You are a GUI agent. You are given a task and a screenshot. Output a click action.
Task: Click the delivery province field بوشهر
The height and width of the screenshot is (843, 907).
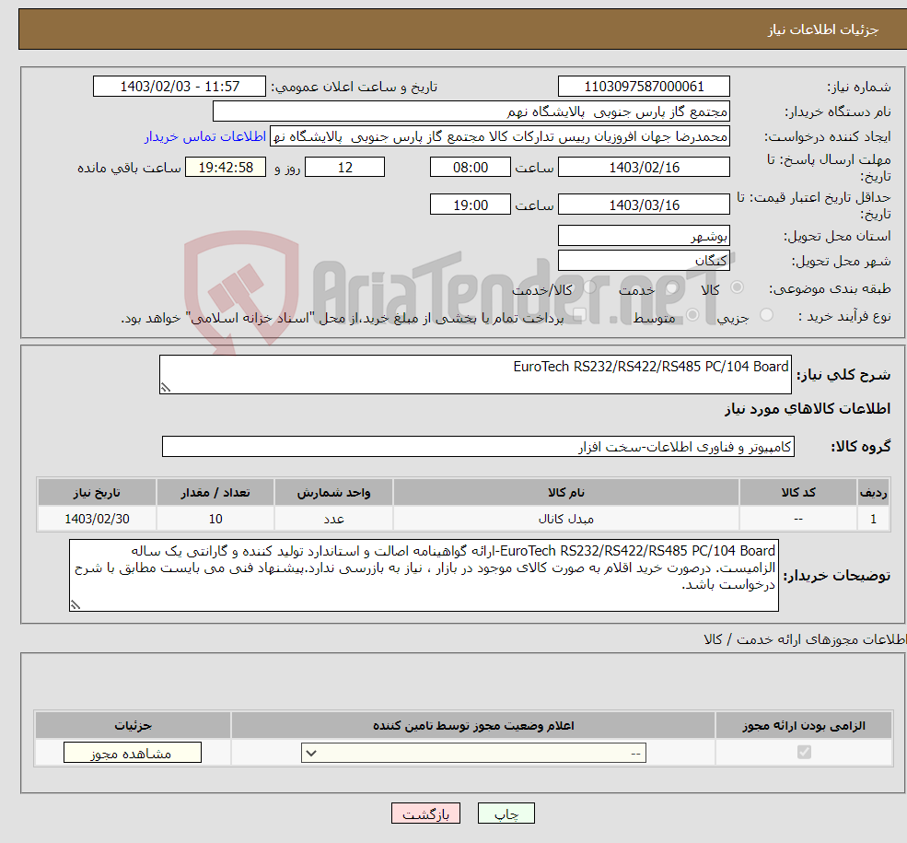click(644, 236)
